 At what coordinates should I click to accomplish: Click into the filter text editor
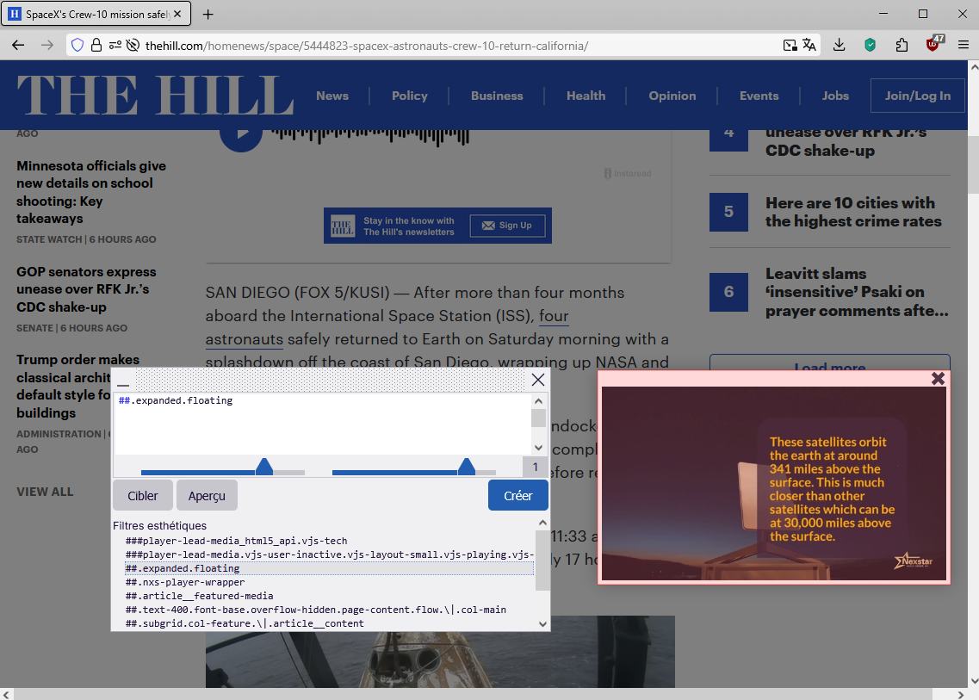(323, 424)
